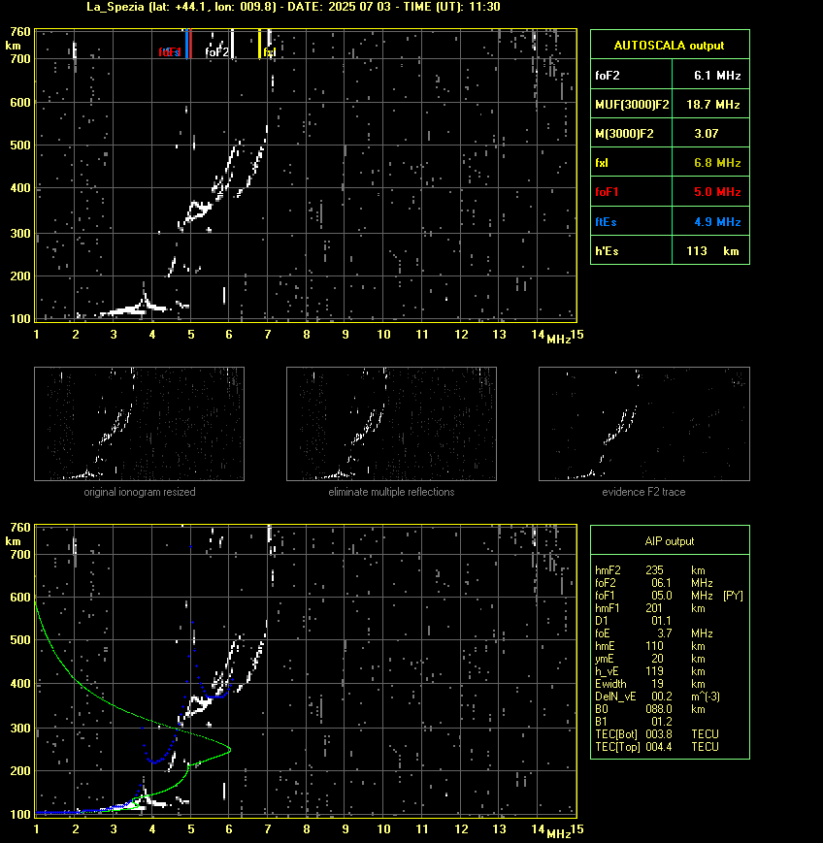The image size is (823, 843).
Task: Click the white foF2 frequency marker line
Action: pyautogui.click(x=232, y=44)
